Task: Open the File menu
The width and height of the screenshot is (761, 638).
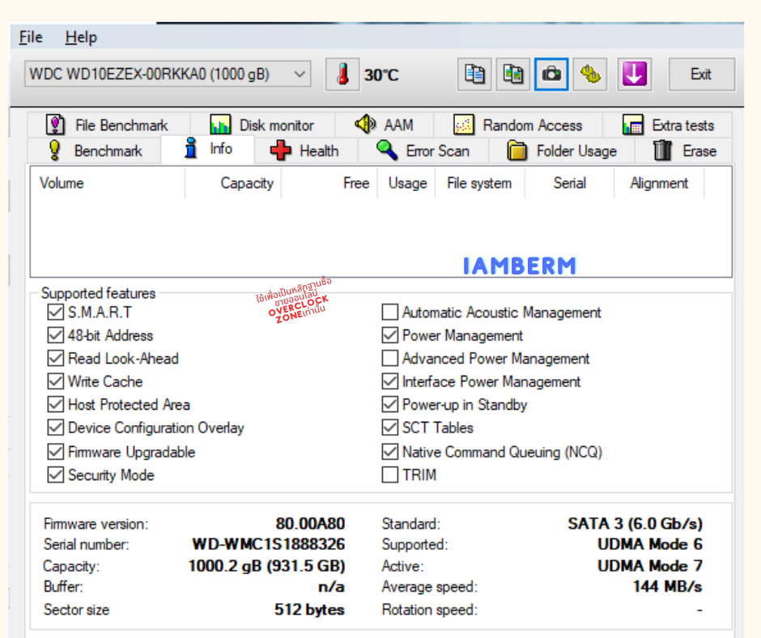Action: [31, 37]
